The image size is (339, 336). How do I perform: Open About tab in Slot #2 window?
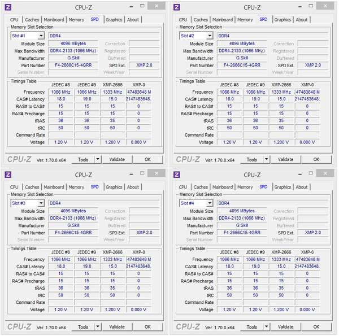coord(302,20)
